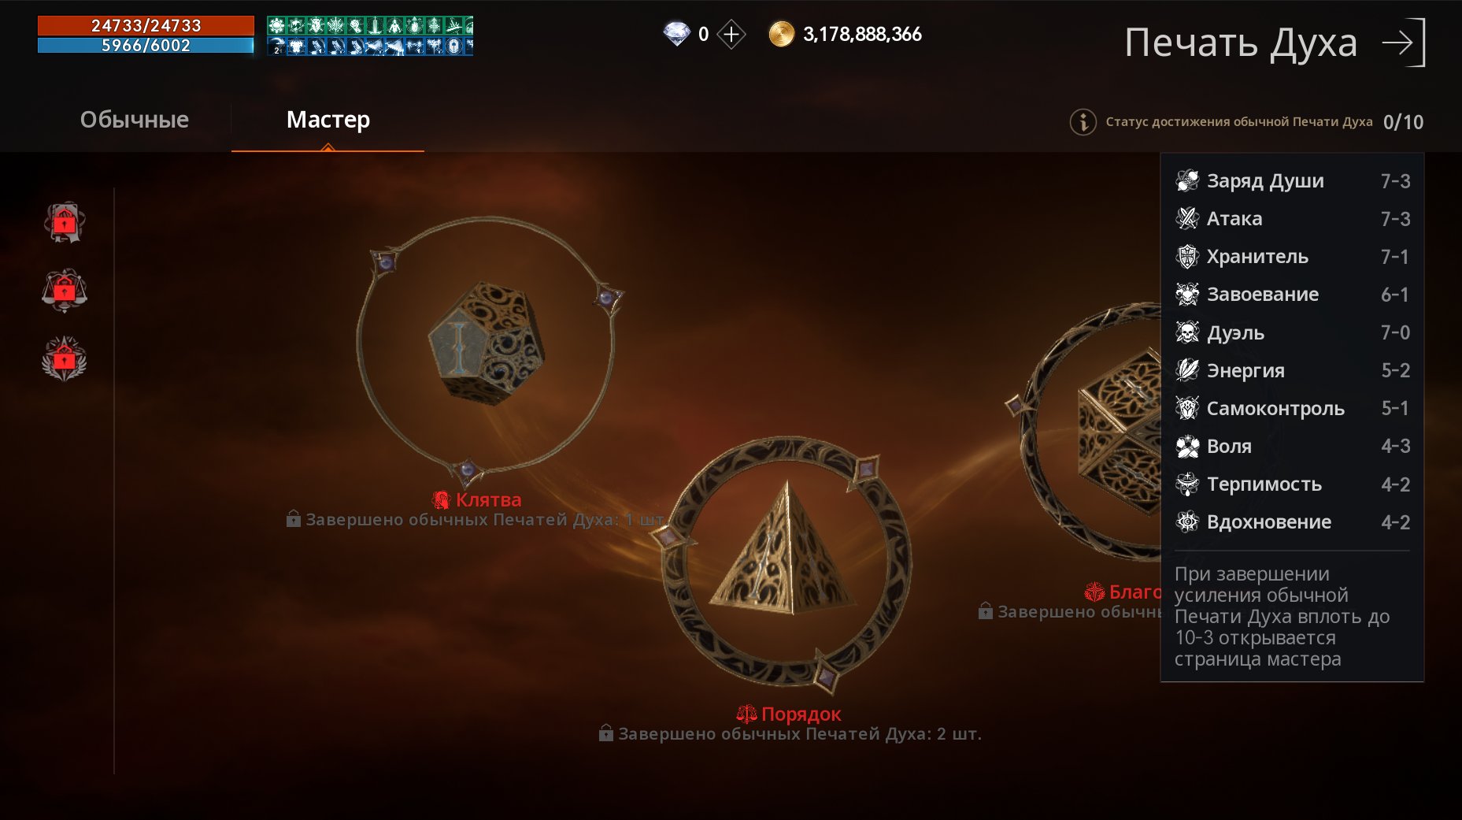Image resolution: width=1462 pixels, height=820 pixels.
Task: Select Заряд Души in the seal list
Action: click(x=1293, y=181)
